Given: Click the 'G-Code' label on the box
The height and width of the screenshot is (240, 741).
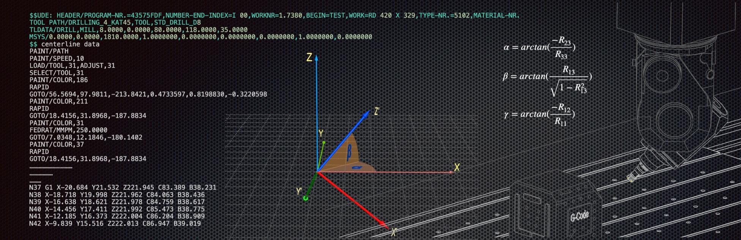Looking at the screenshot, I should click(580, 216).
